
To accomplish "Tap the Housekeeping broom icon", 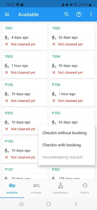I will (x=60, y=186).
